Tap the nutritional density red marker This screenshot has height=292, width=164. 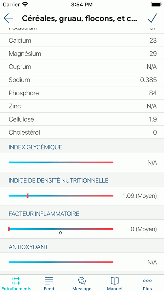pos(28,195)
